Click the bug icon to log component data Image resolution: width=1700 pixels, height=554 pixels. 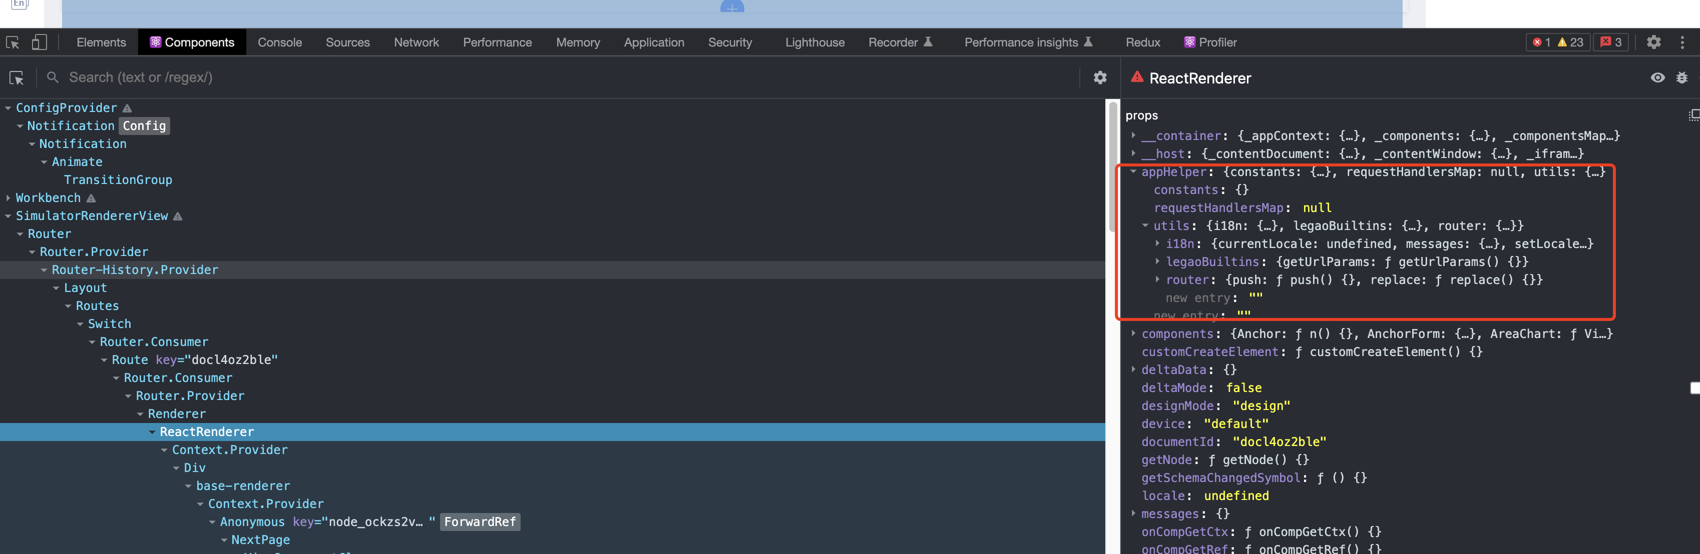[x=1681, y=78]
